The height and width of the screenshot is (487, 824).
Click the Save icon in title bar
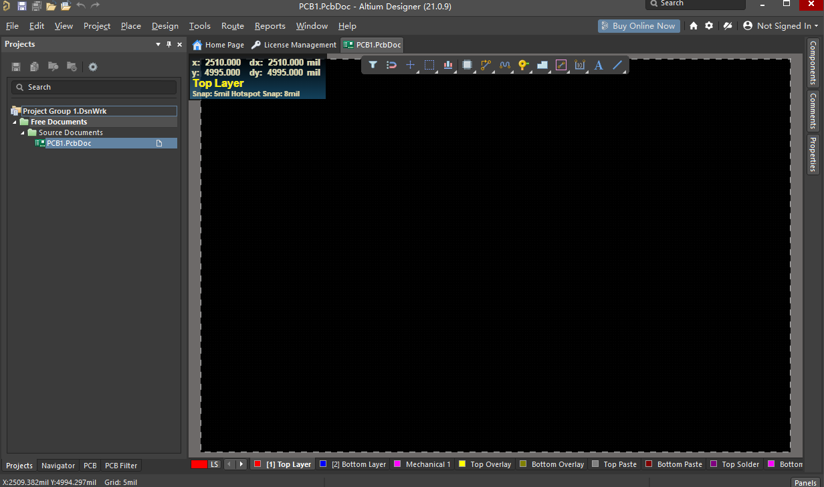tap(21, 6)
